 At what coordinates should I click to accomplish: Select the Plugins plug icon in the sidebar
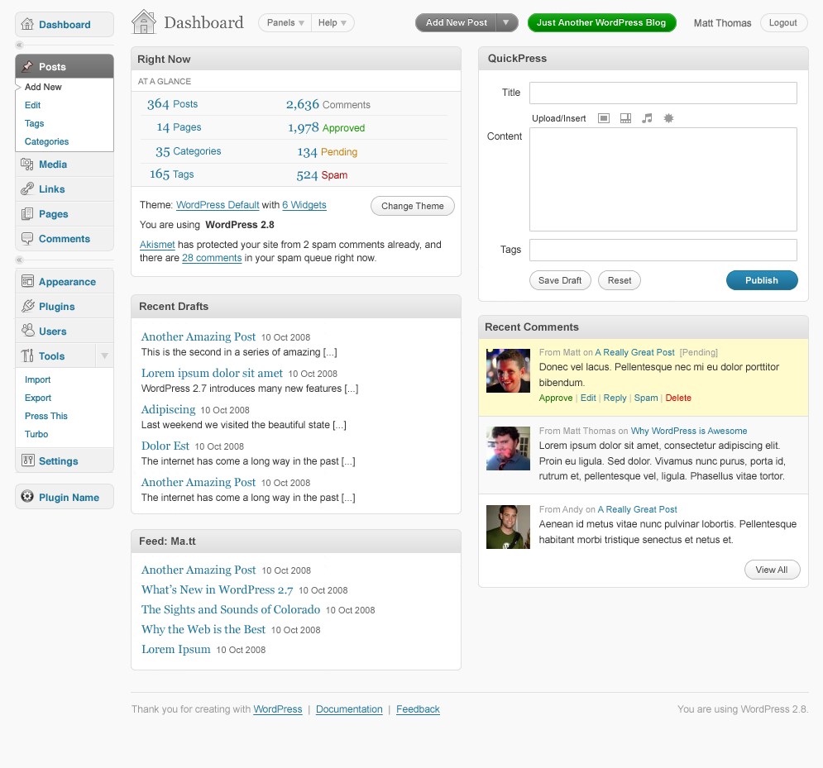(27, 306)
